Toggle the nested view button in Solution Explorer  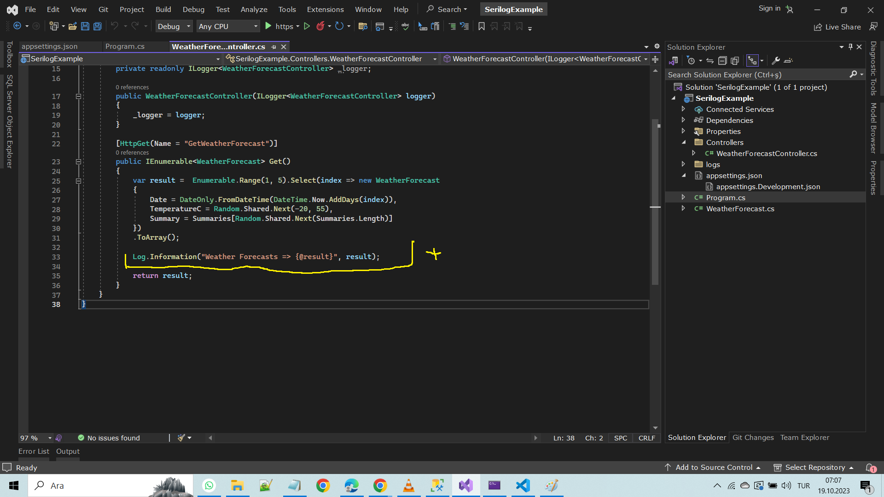[752, 60]
